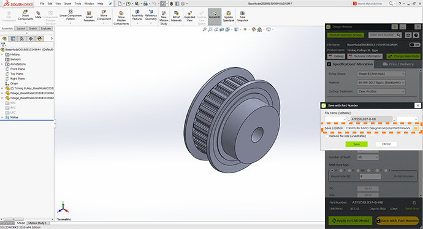Switch to the Evaluate tab
The width and height of the screenshot is (423, 229).
pos(46,29)
